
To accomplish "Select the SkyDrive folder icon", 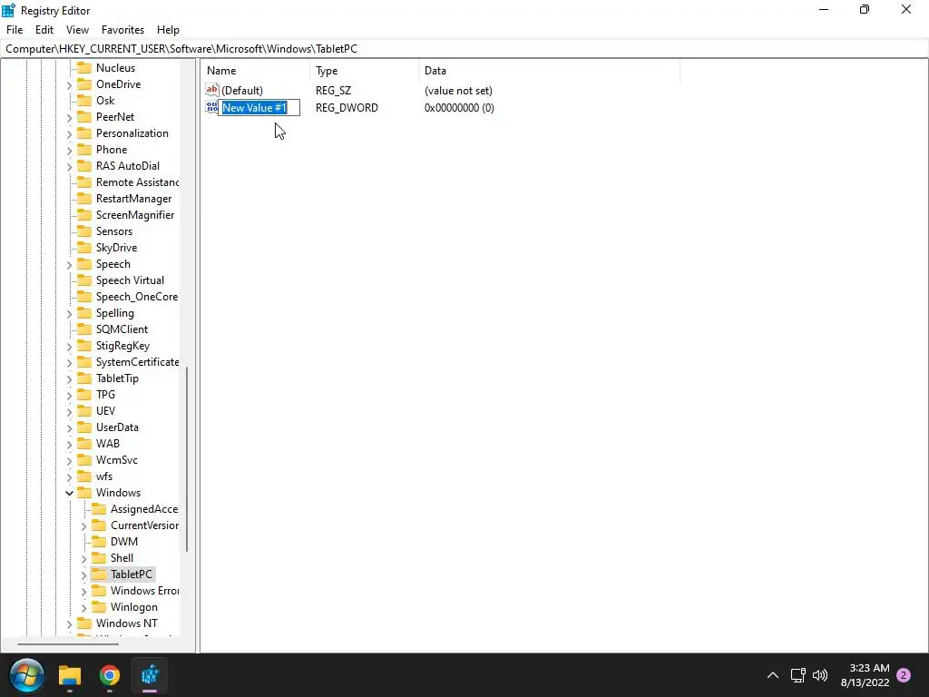I will [x=84, y=247].
